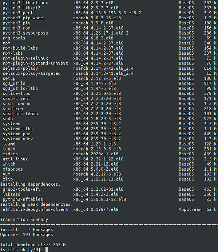The image size is (218, 252).
Task: Click the sg3_utils-libs package name
Action: [x=20, y=89]
